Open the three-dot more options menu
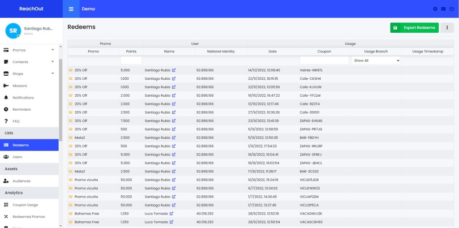This screenshot has height=228, width=459. 447,28
